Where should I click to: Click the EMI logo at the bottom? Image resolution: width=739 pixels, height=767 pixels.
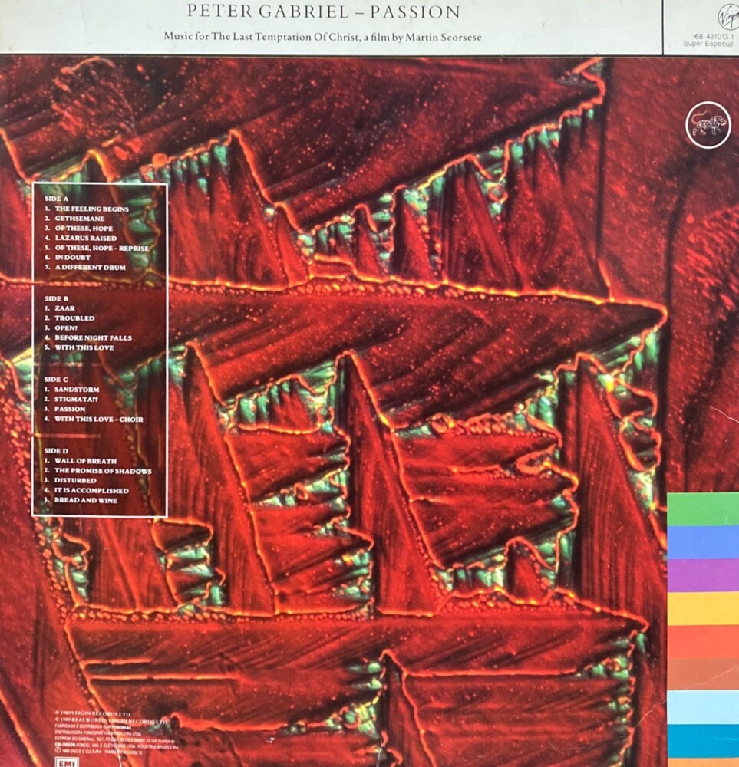[67, 762]
